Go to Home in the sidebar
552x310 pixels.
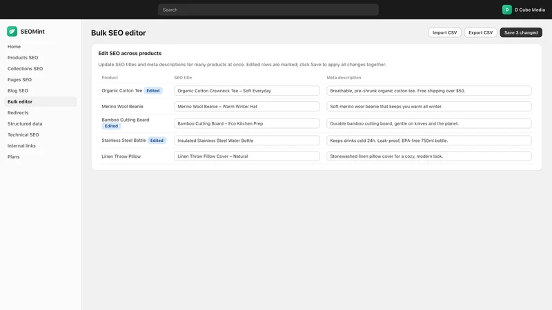14,46
